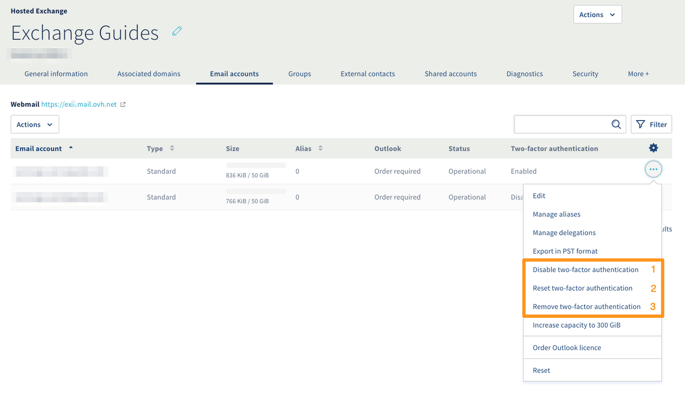
Task: Click the external link icon next to Webmail URL
Action: [x=123, y=104]
